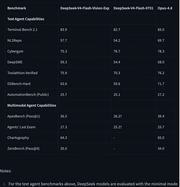Click the 85.0 Opus-4.8 Terminal Bench score
This screenshot has height=187, width=180.
coord(161,30)
